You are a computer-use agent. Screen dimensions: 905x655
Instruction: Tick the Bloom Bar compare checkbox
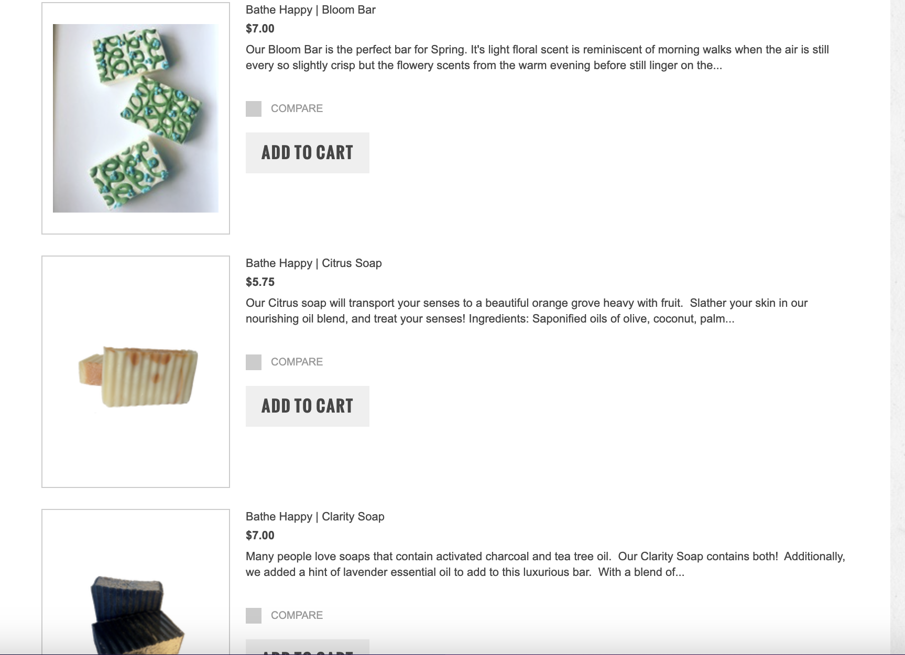click(254, 109)
